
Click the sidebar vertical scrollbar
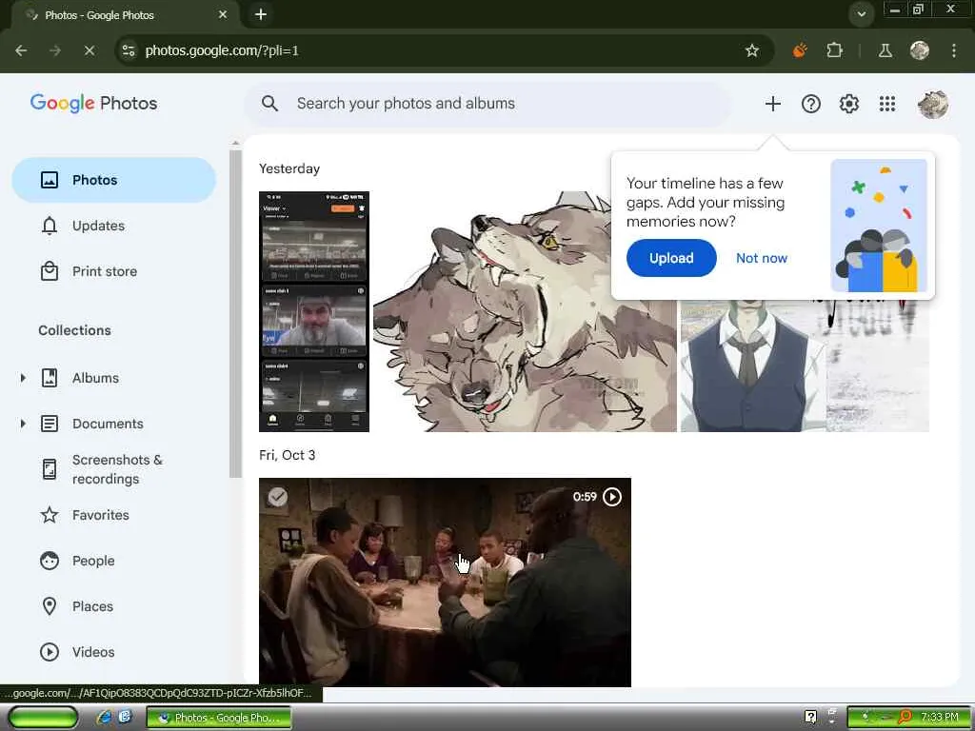pos(235,314)
